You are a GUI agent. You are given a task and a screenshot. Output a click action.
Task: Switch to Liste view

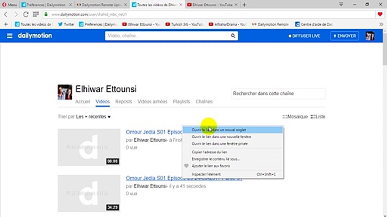point(318,117)
